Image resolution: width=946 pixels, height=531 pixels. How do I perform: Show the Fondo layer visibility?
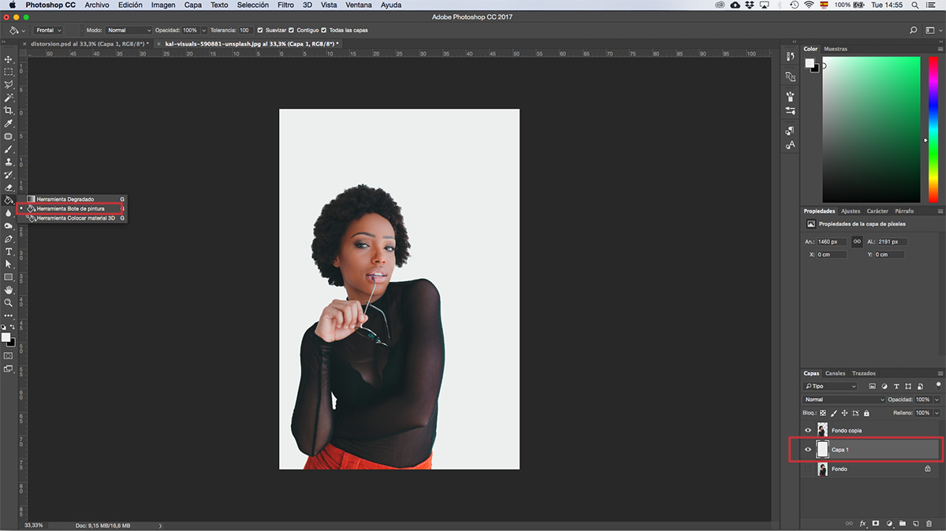[x=808, y=469]
